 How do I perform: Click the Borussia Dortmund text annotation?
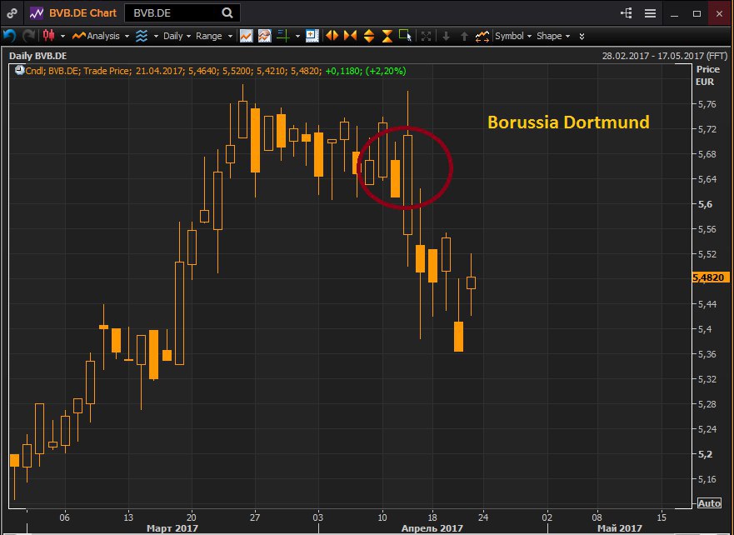[x=568, y=122]
